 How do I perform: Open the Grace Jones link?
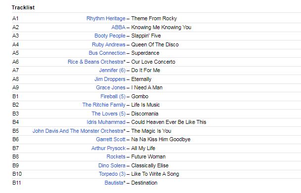coord(111,87)
